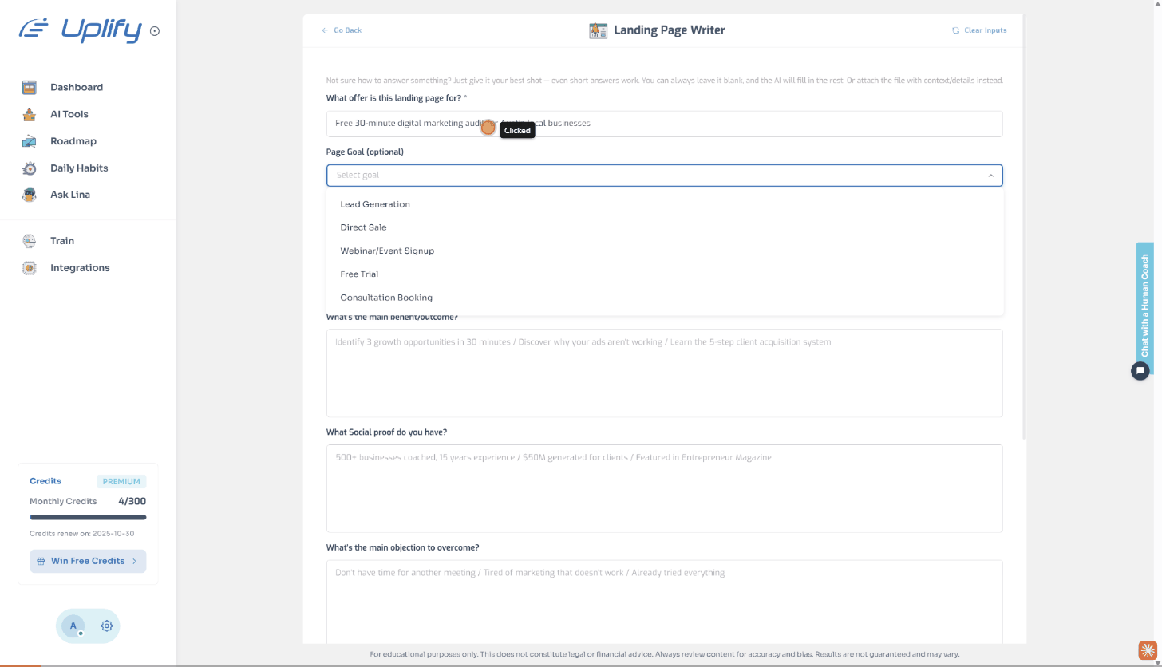Collapse the Select goal dropdown chevron
Viewport: 1162px width, 667px height.
990,176
